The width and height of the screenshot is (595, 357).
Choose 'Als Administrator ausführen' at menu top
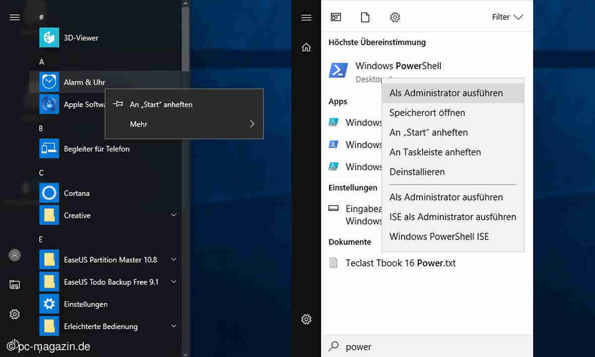(x=446, y=93)
